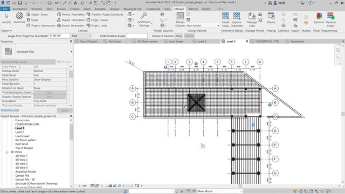Open Additional Settings wrench menu

144,19
